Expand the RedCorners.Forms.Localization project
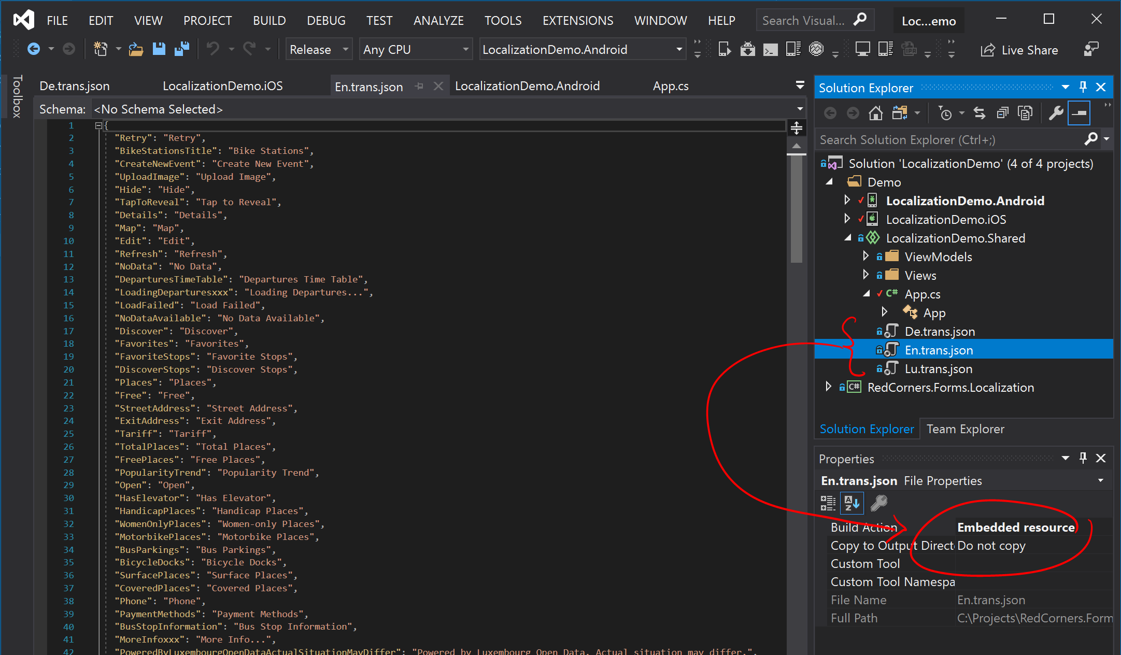The width and height of the screenshot is (1121, 655). [828, 387]
